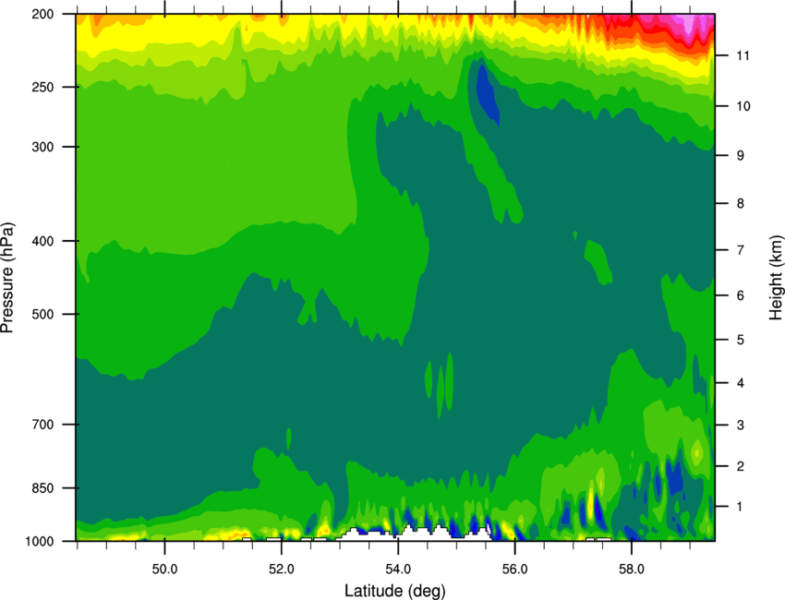Select the 700 pressure tick label
785x600 pixels.
42,425
